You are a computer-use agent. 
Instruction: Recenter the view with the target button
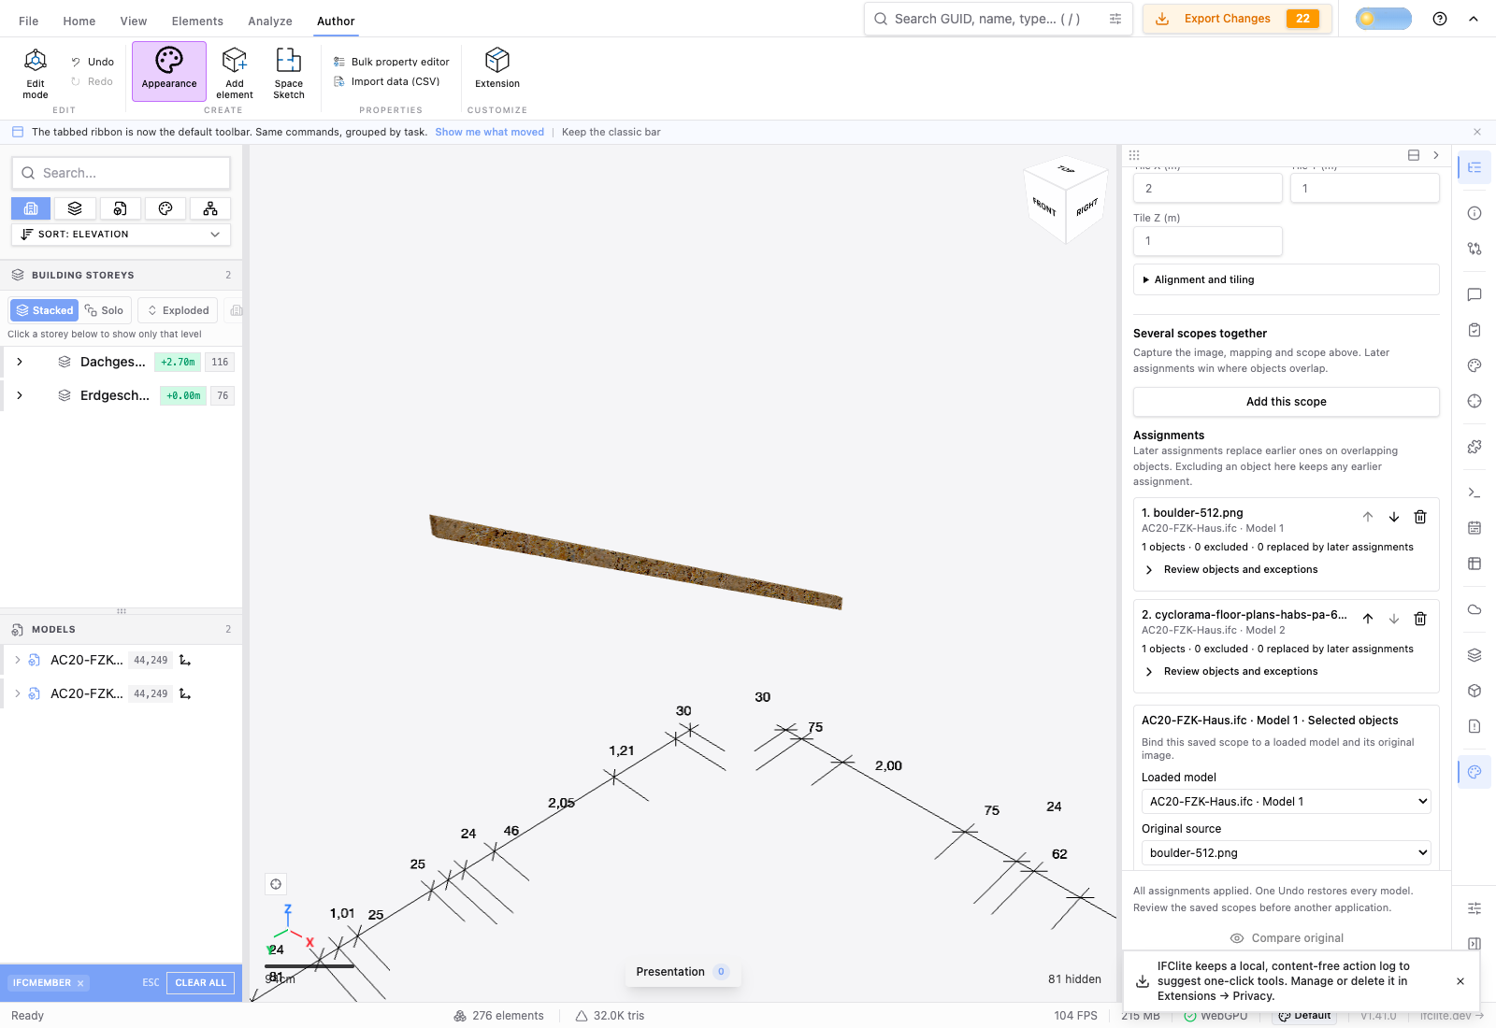tap(276, 884)
